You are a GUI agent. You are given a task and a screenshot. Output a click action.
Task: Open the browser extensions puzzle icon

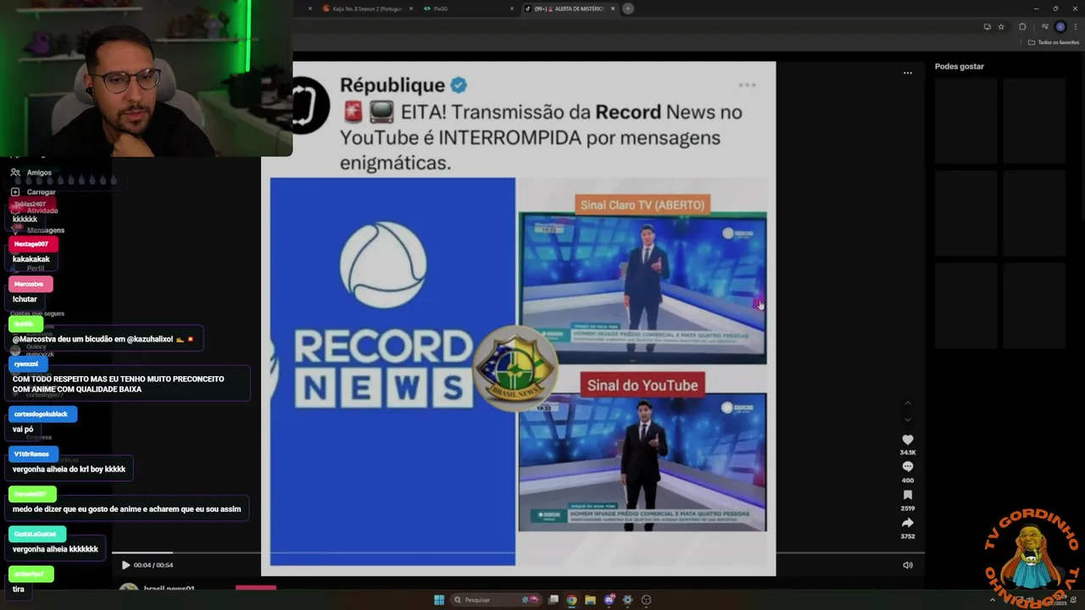(1022, 26)
